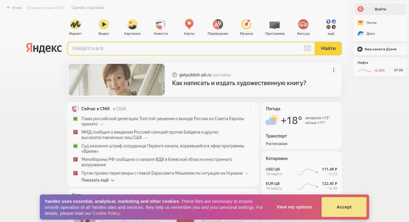Click the Яндекс logo
The image size is (409, 222).
pyautogui.click(x=44, y=48)
